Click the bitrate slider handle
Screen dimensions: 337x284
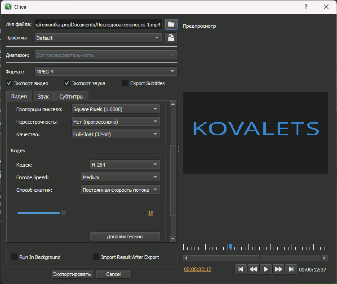coord(63,213)
